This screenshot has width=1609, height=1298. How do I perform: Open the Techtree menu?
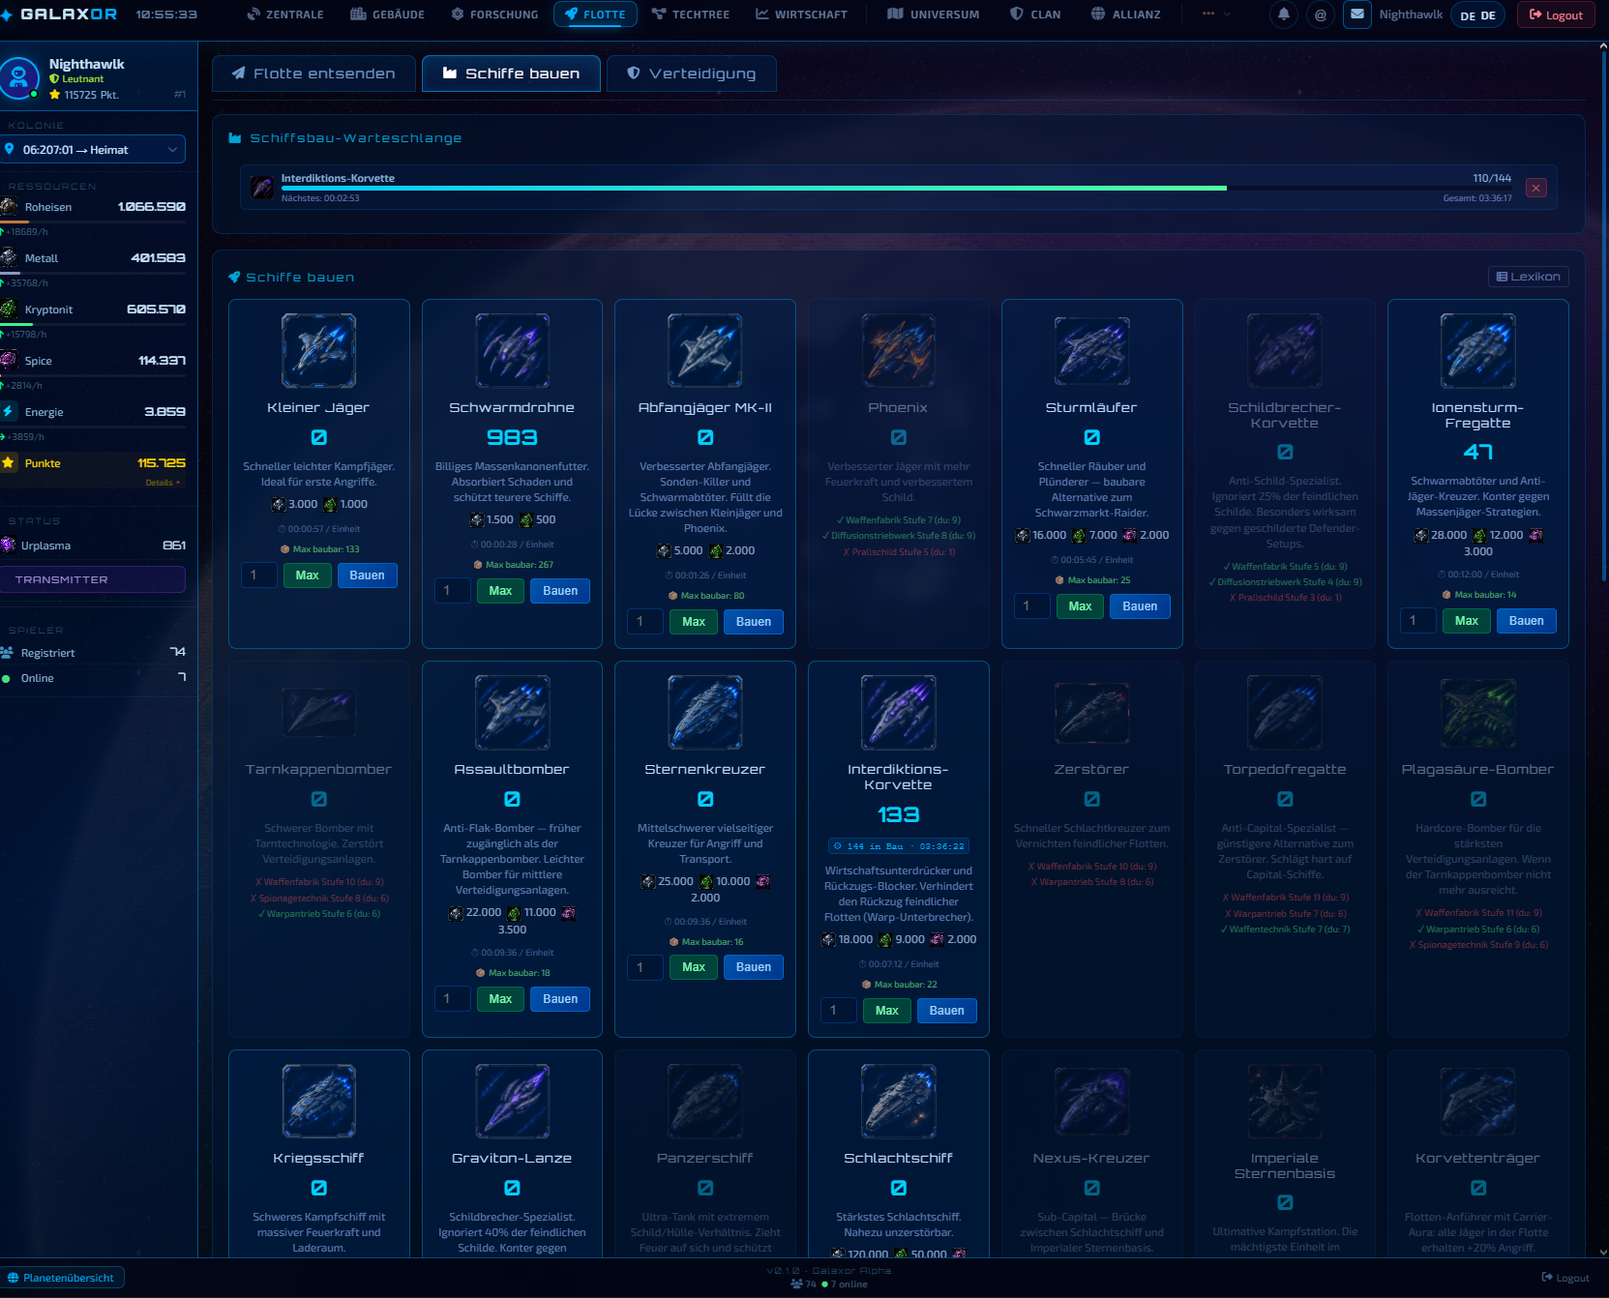[691, 15]
